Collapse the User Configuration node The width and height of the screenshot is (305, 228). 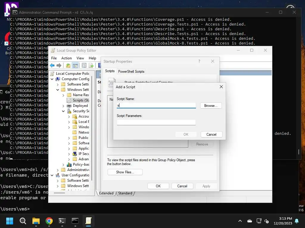[52, 175]
